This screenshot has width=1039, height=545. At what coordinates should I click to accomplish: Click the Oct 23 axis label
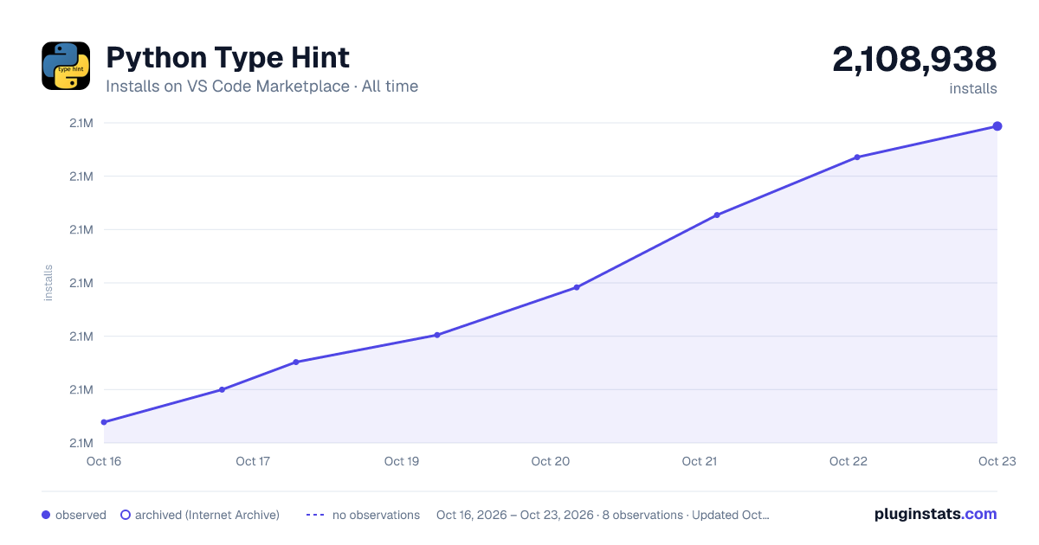tap(997, 461)
